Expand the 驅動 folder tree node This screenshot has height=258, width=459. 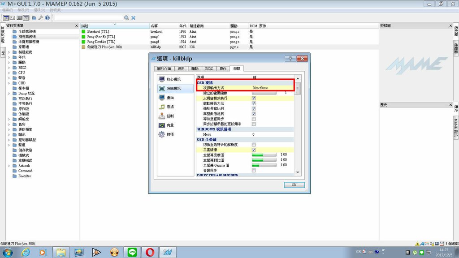9,62
